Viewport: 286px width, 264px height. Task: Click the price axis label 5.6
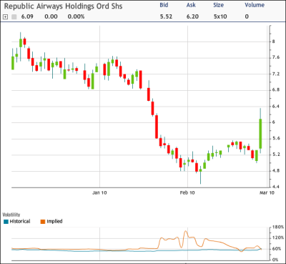[x=276, y=139]
